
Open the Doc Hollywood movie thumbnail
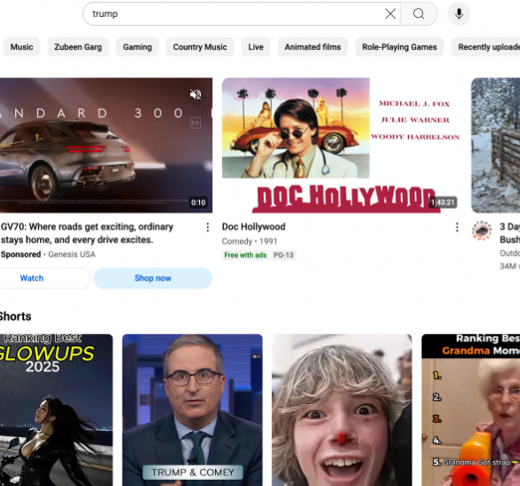pos(341,145)
